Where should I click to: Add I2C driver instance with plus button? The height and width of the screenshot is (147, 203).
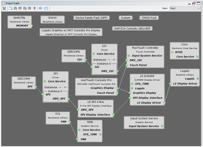pos(114,60)
